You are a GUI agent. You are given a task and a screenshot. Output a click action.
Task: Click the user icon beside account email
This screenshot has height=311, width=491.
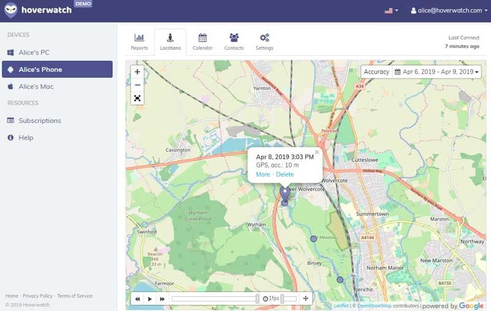pos(413,10)
